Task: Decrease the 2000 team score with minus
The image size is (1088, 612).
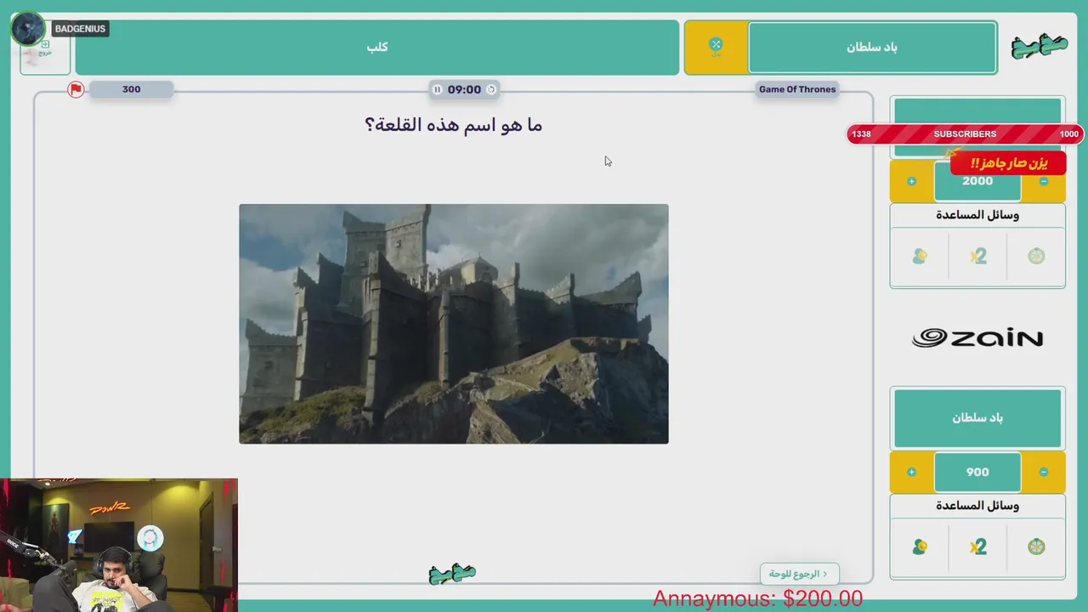Action: (1044, 181)
